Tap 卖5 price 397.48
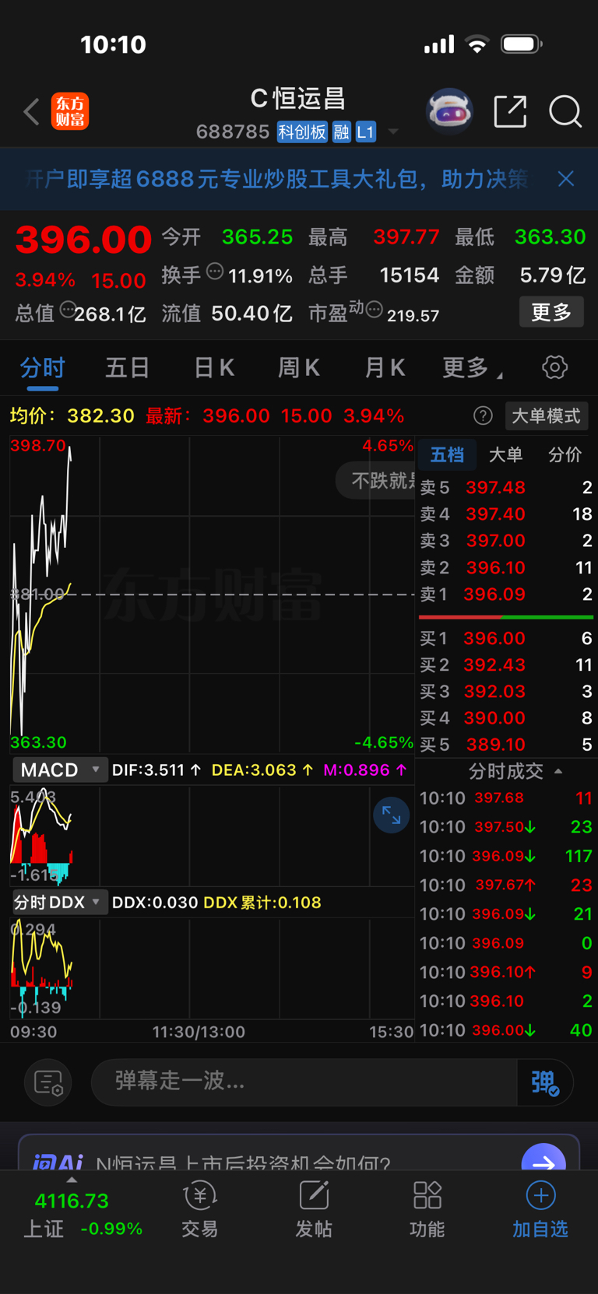This screenshot has width=598, height=1294. point(495,488)
